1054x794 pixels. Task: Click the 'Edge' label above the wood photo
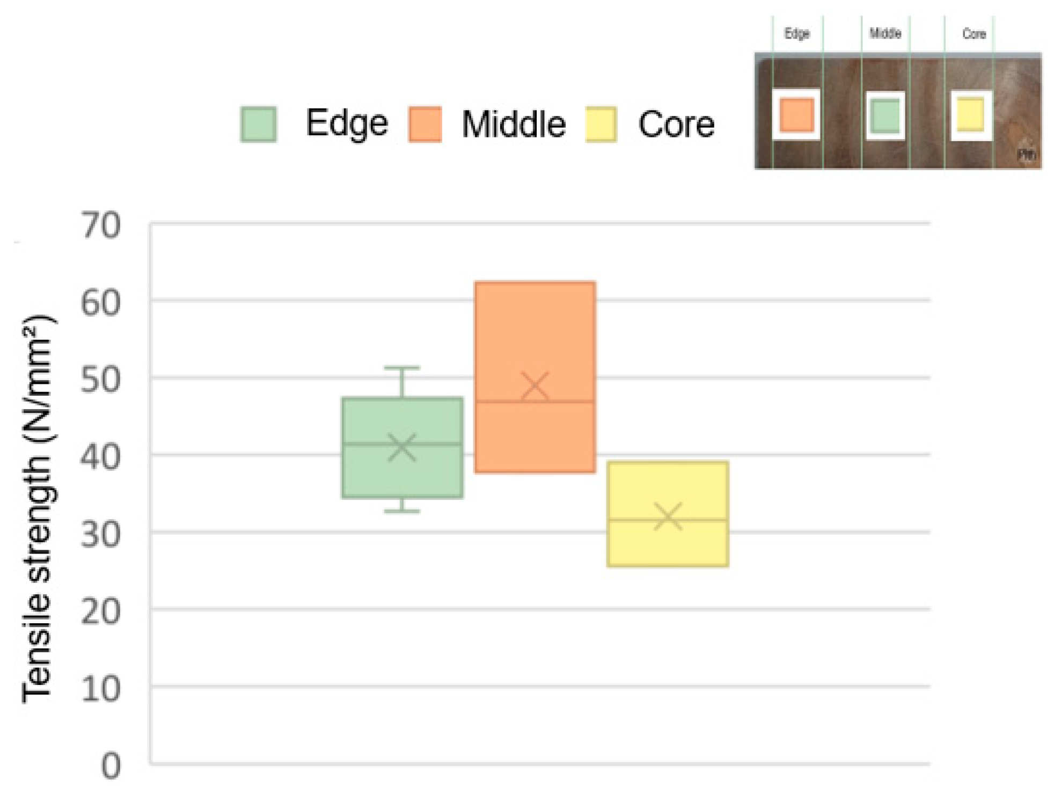pyautogui.click(x=797, y=34)
